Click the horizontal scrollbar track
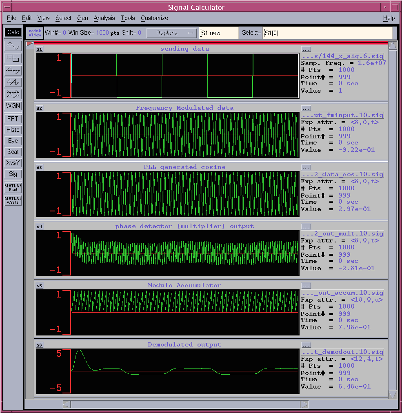This screenshot has width=402, height=413. (x=186, y=404)
